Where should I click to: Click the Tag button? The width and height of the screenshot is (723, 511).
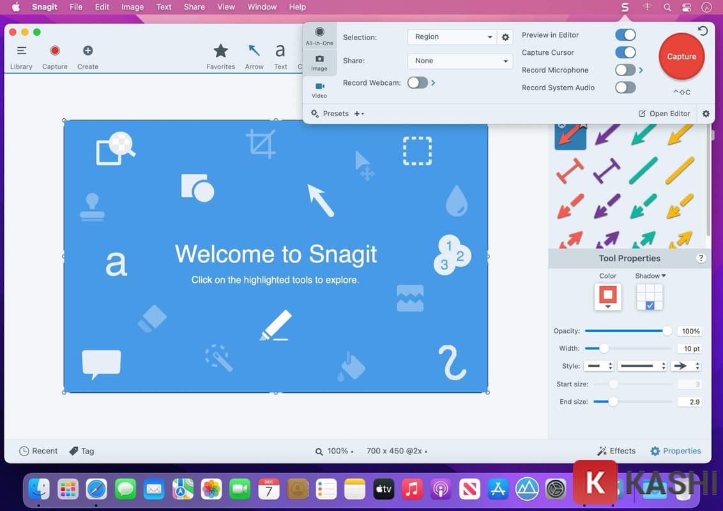coord(82,451)
